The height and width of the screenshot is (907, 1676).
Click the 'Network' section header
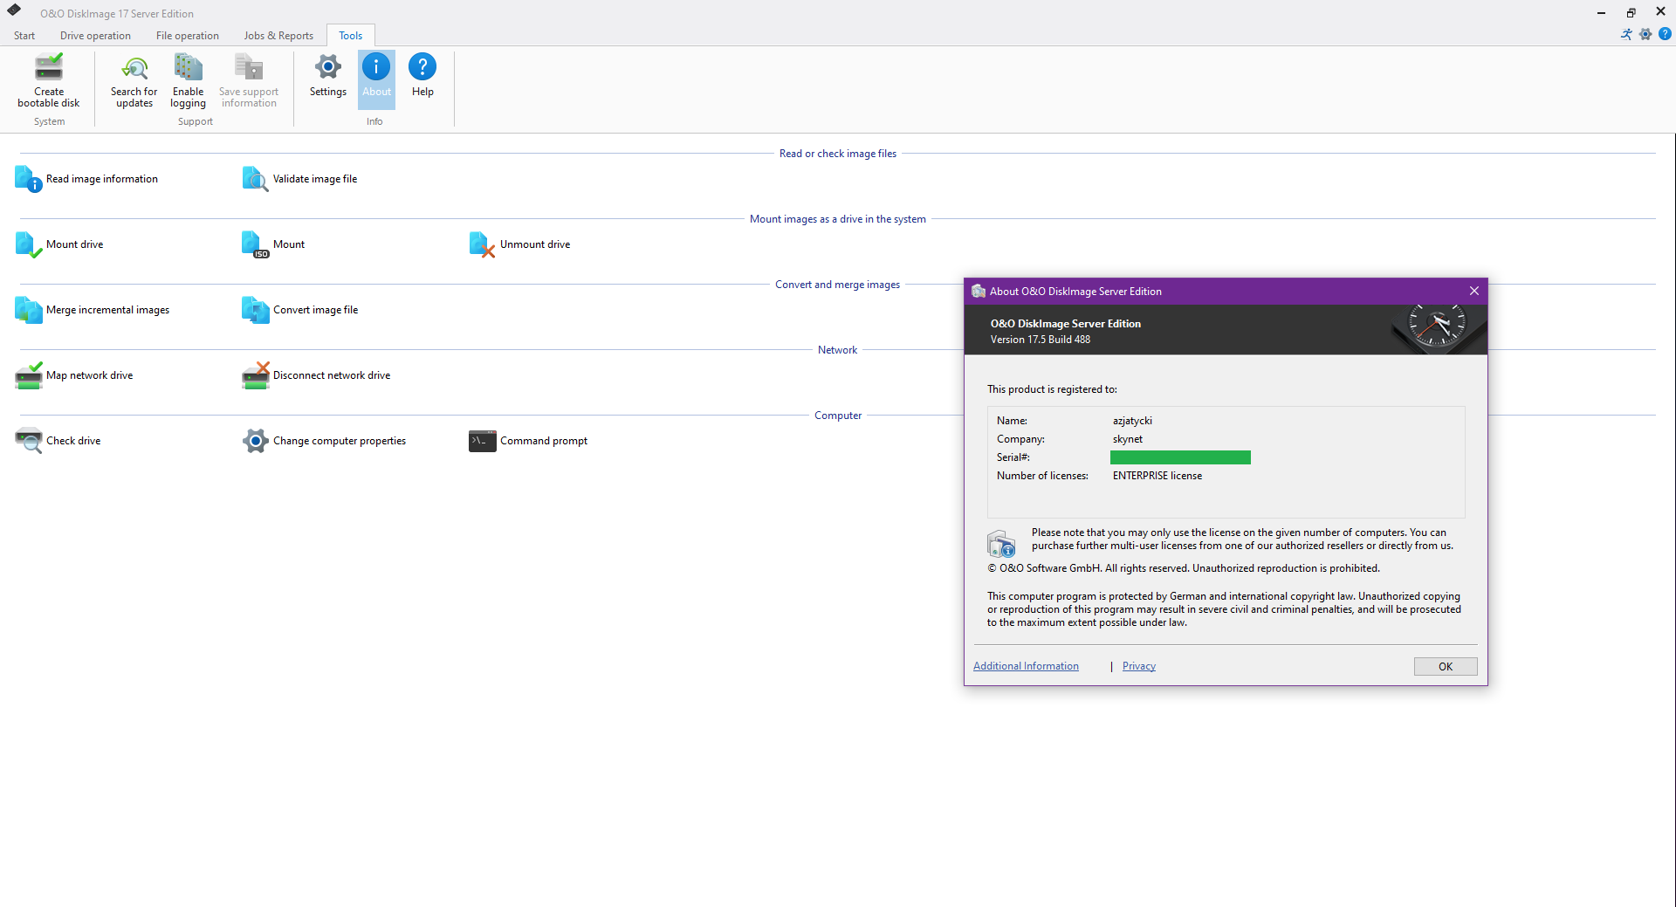pos(837,350)
